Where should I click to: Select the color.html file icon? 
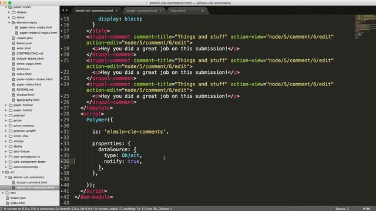click(x=14, y=48)
